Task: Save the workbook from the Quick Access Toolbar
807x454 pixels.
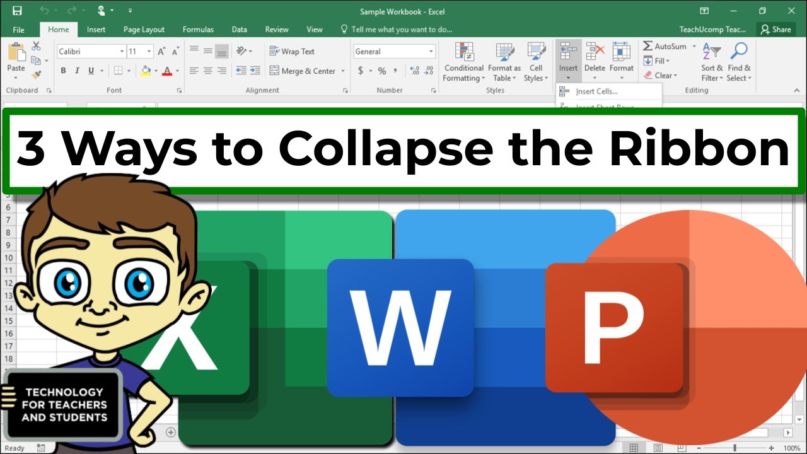Action: (x=17, y=11)
